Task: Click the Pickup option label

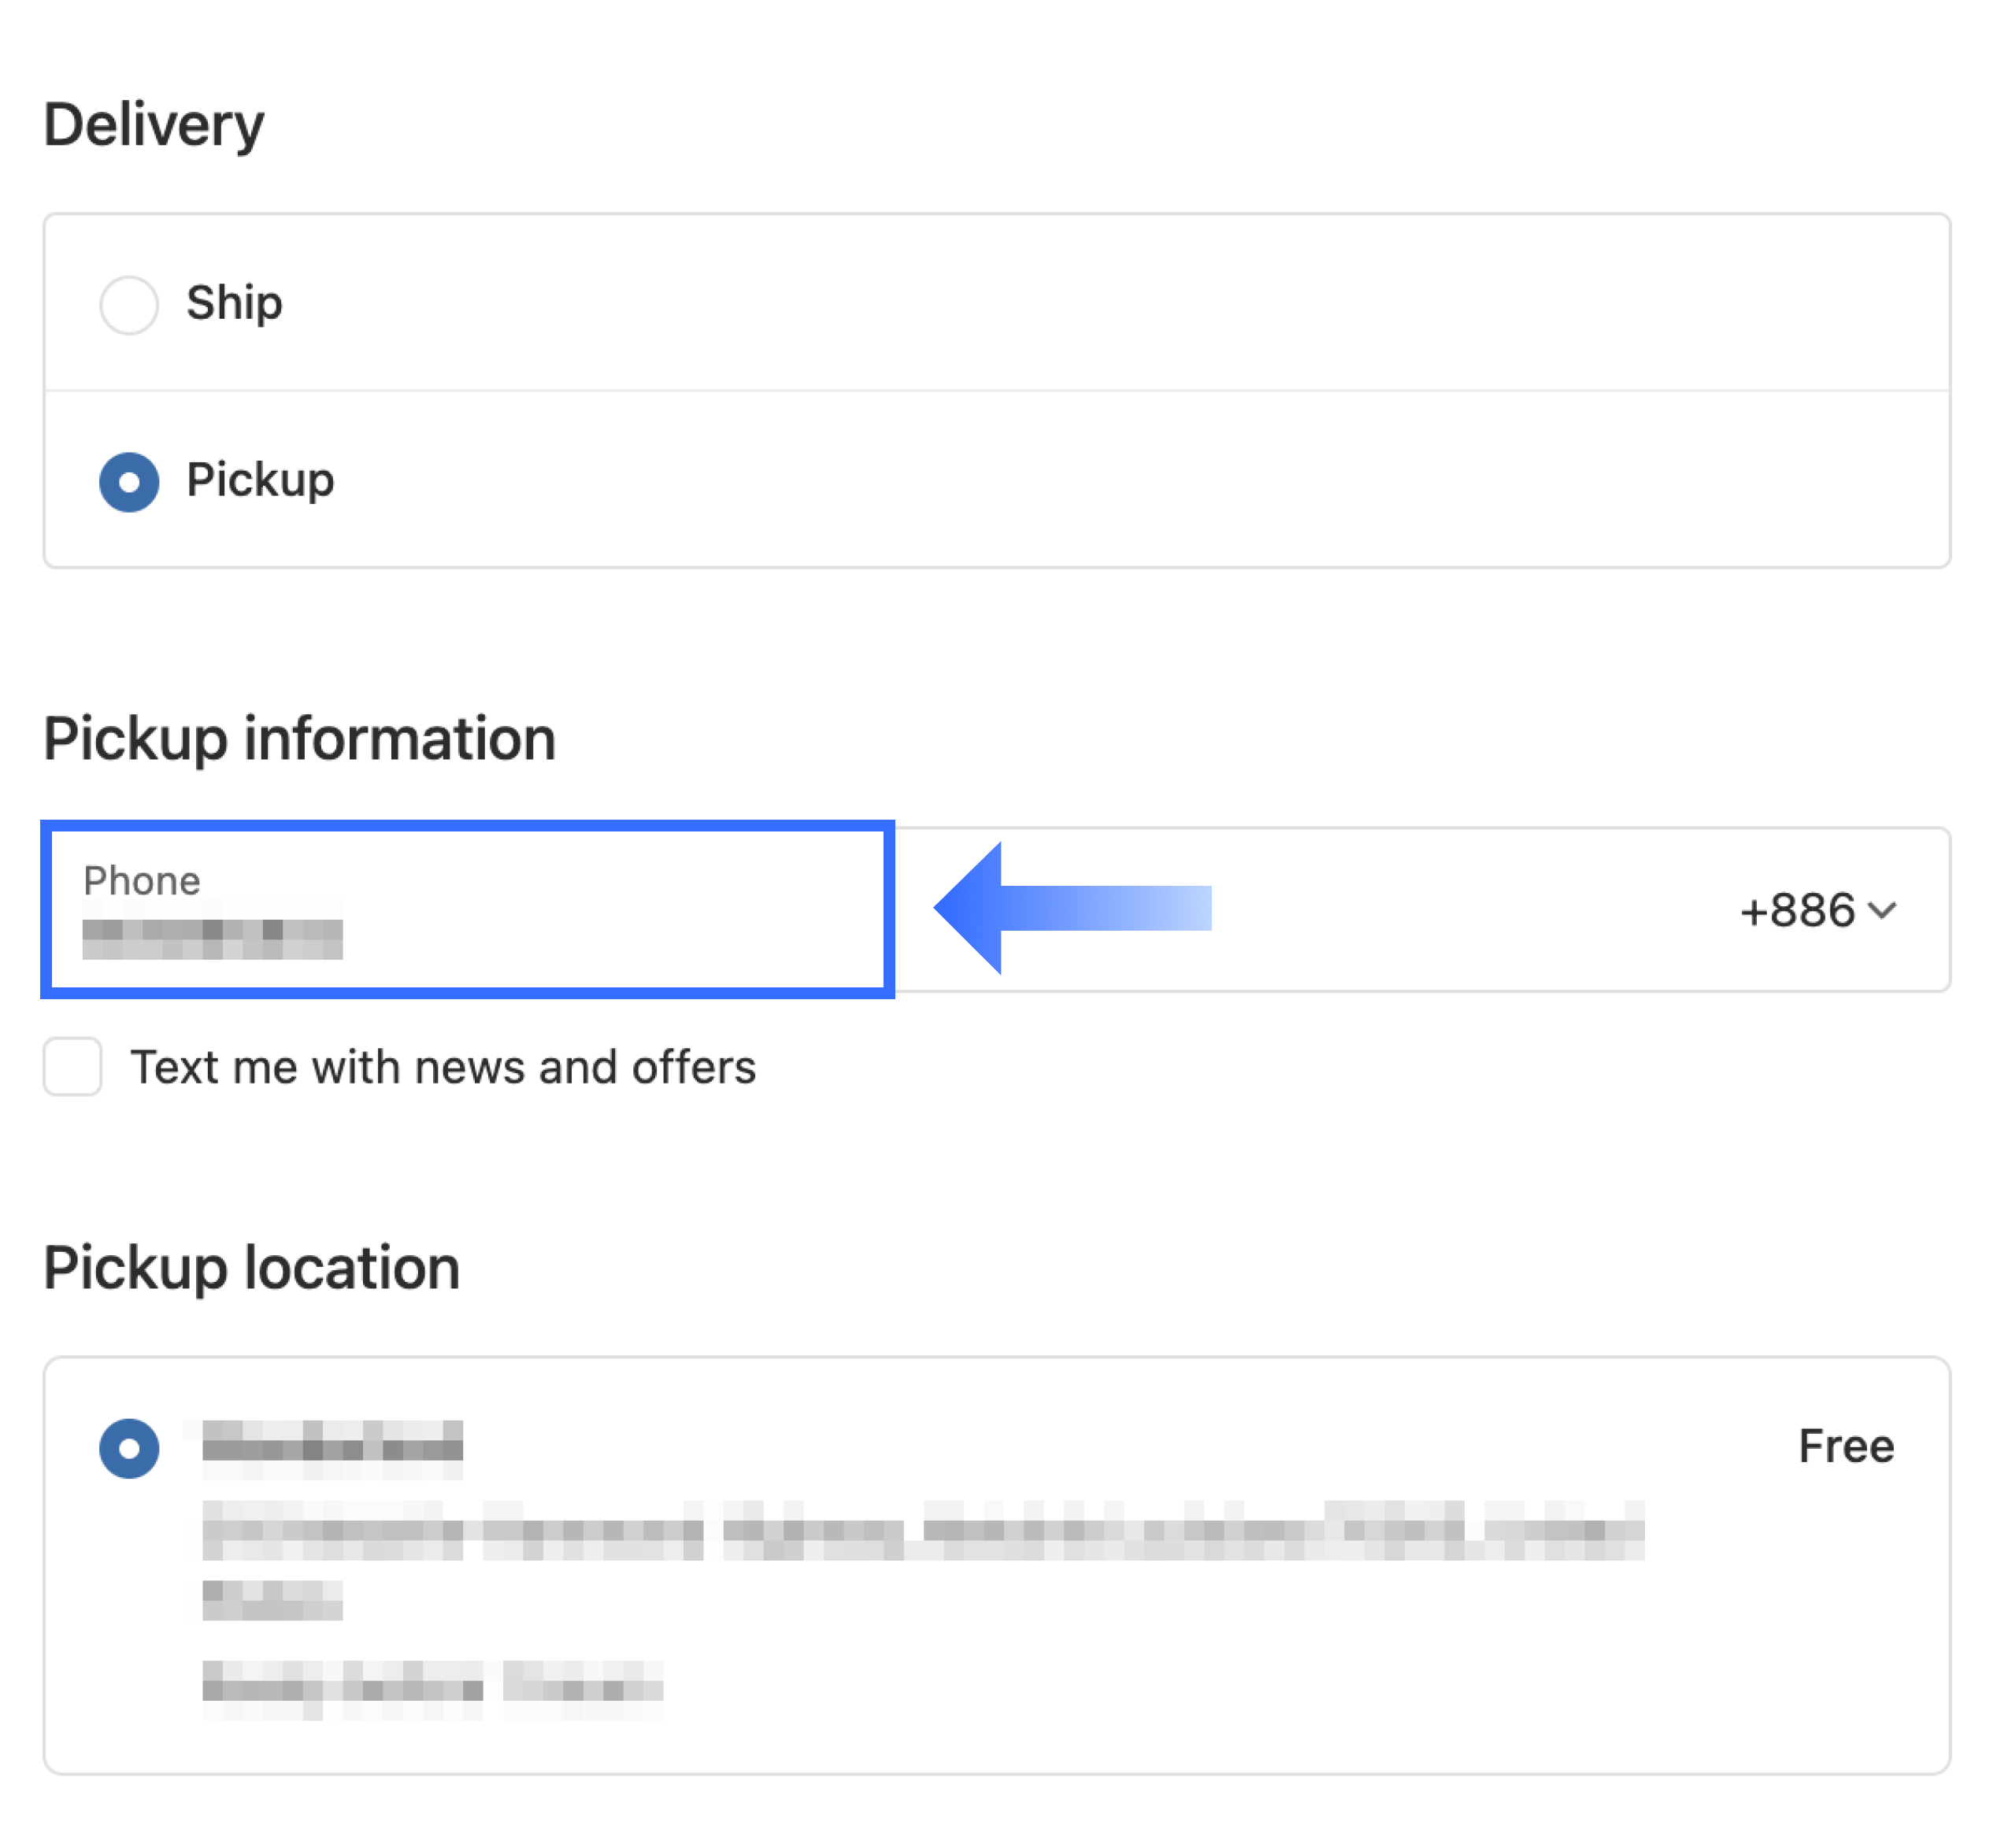Action: [x=260, y=480]
